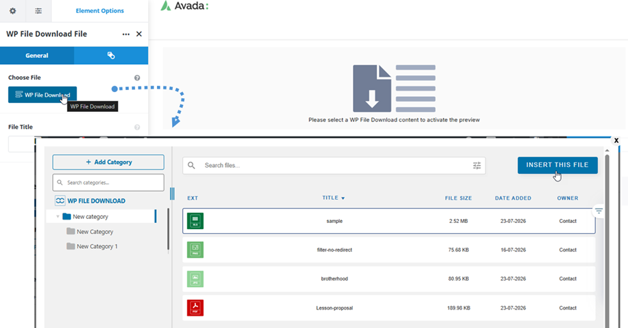Open the search filter sliders icon
The height and width of the screenshot is (328, 628).
(476, 166)
